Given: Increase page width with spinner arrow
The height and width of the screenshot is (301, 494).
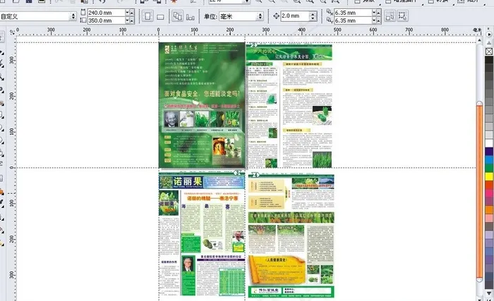Looking at the screenshot, I should pos(131,11).
